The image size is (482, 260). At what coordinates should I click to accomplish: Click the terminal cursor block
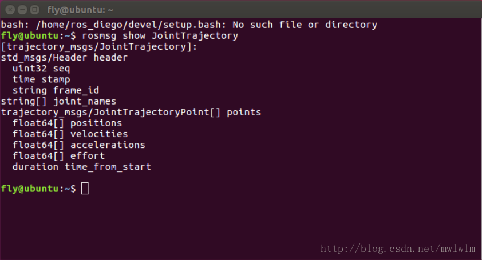(85, 189)
